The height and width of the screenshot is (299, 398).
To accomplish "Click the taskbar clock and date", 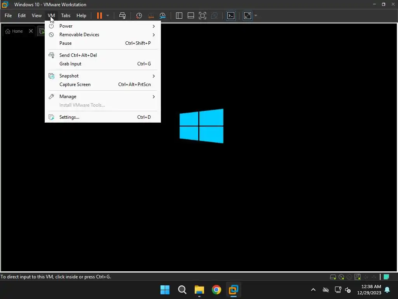I will click(x=369, y=290).
